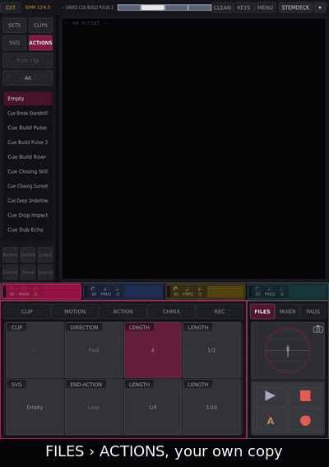Screen dimensions: 329x467
Task: Select Cue Dub Echo in list
Action: tap(28, 230)
